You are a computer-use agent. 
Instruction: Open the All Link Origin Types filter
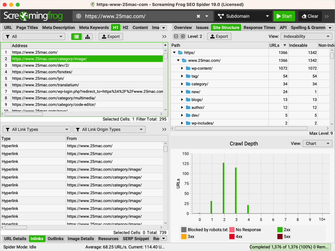[x=109, y=129]
